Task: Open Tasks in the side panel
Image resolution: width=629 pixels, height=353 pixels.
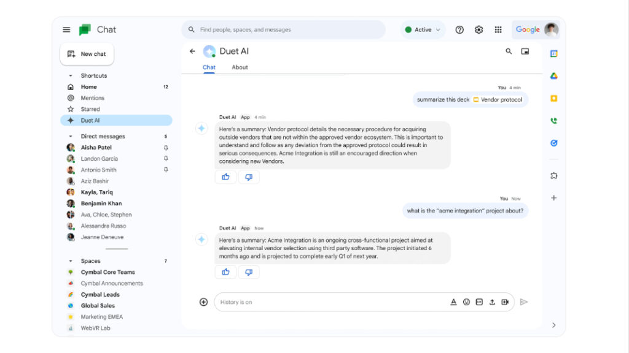Action: [554, 143]
